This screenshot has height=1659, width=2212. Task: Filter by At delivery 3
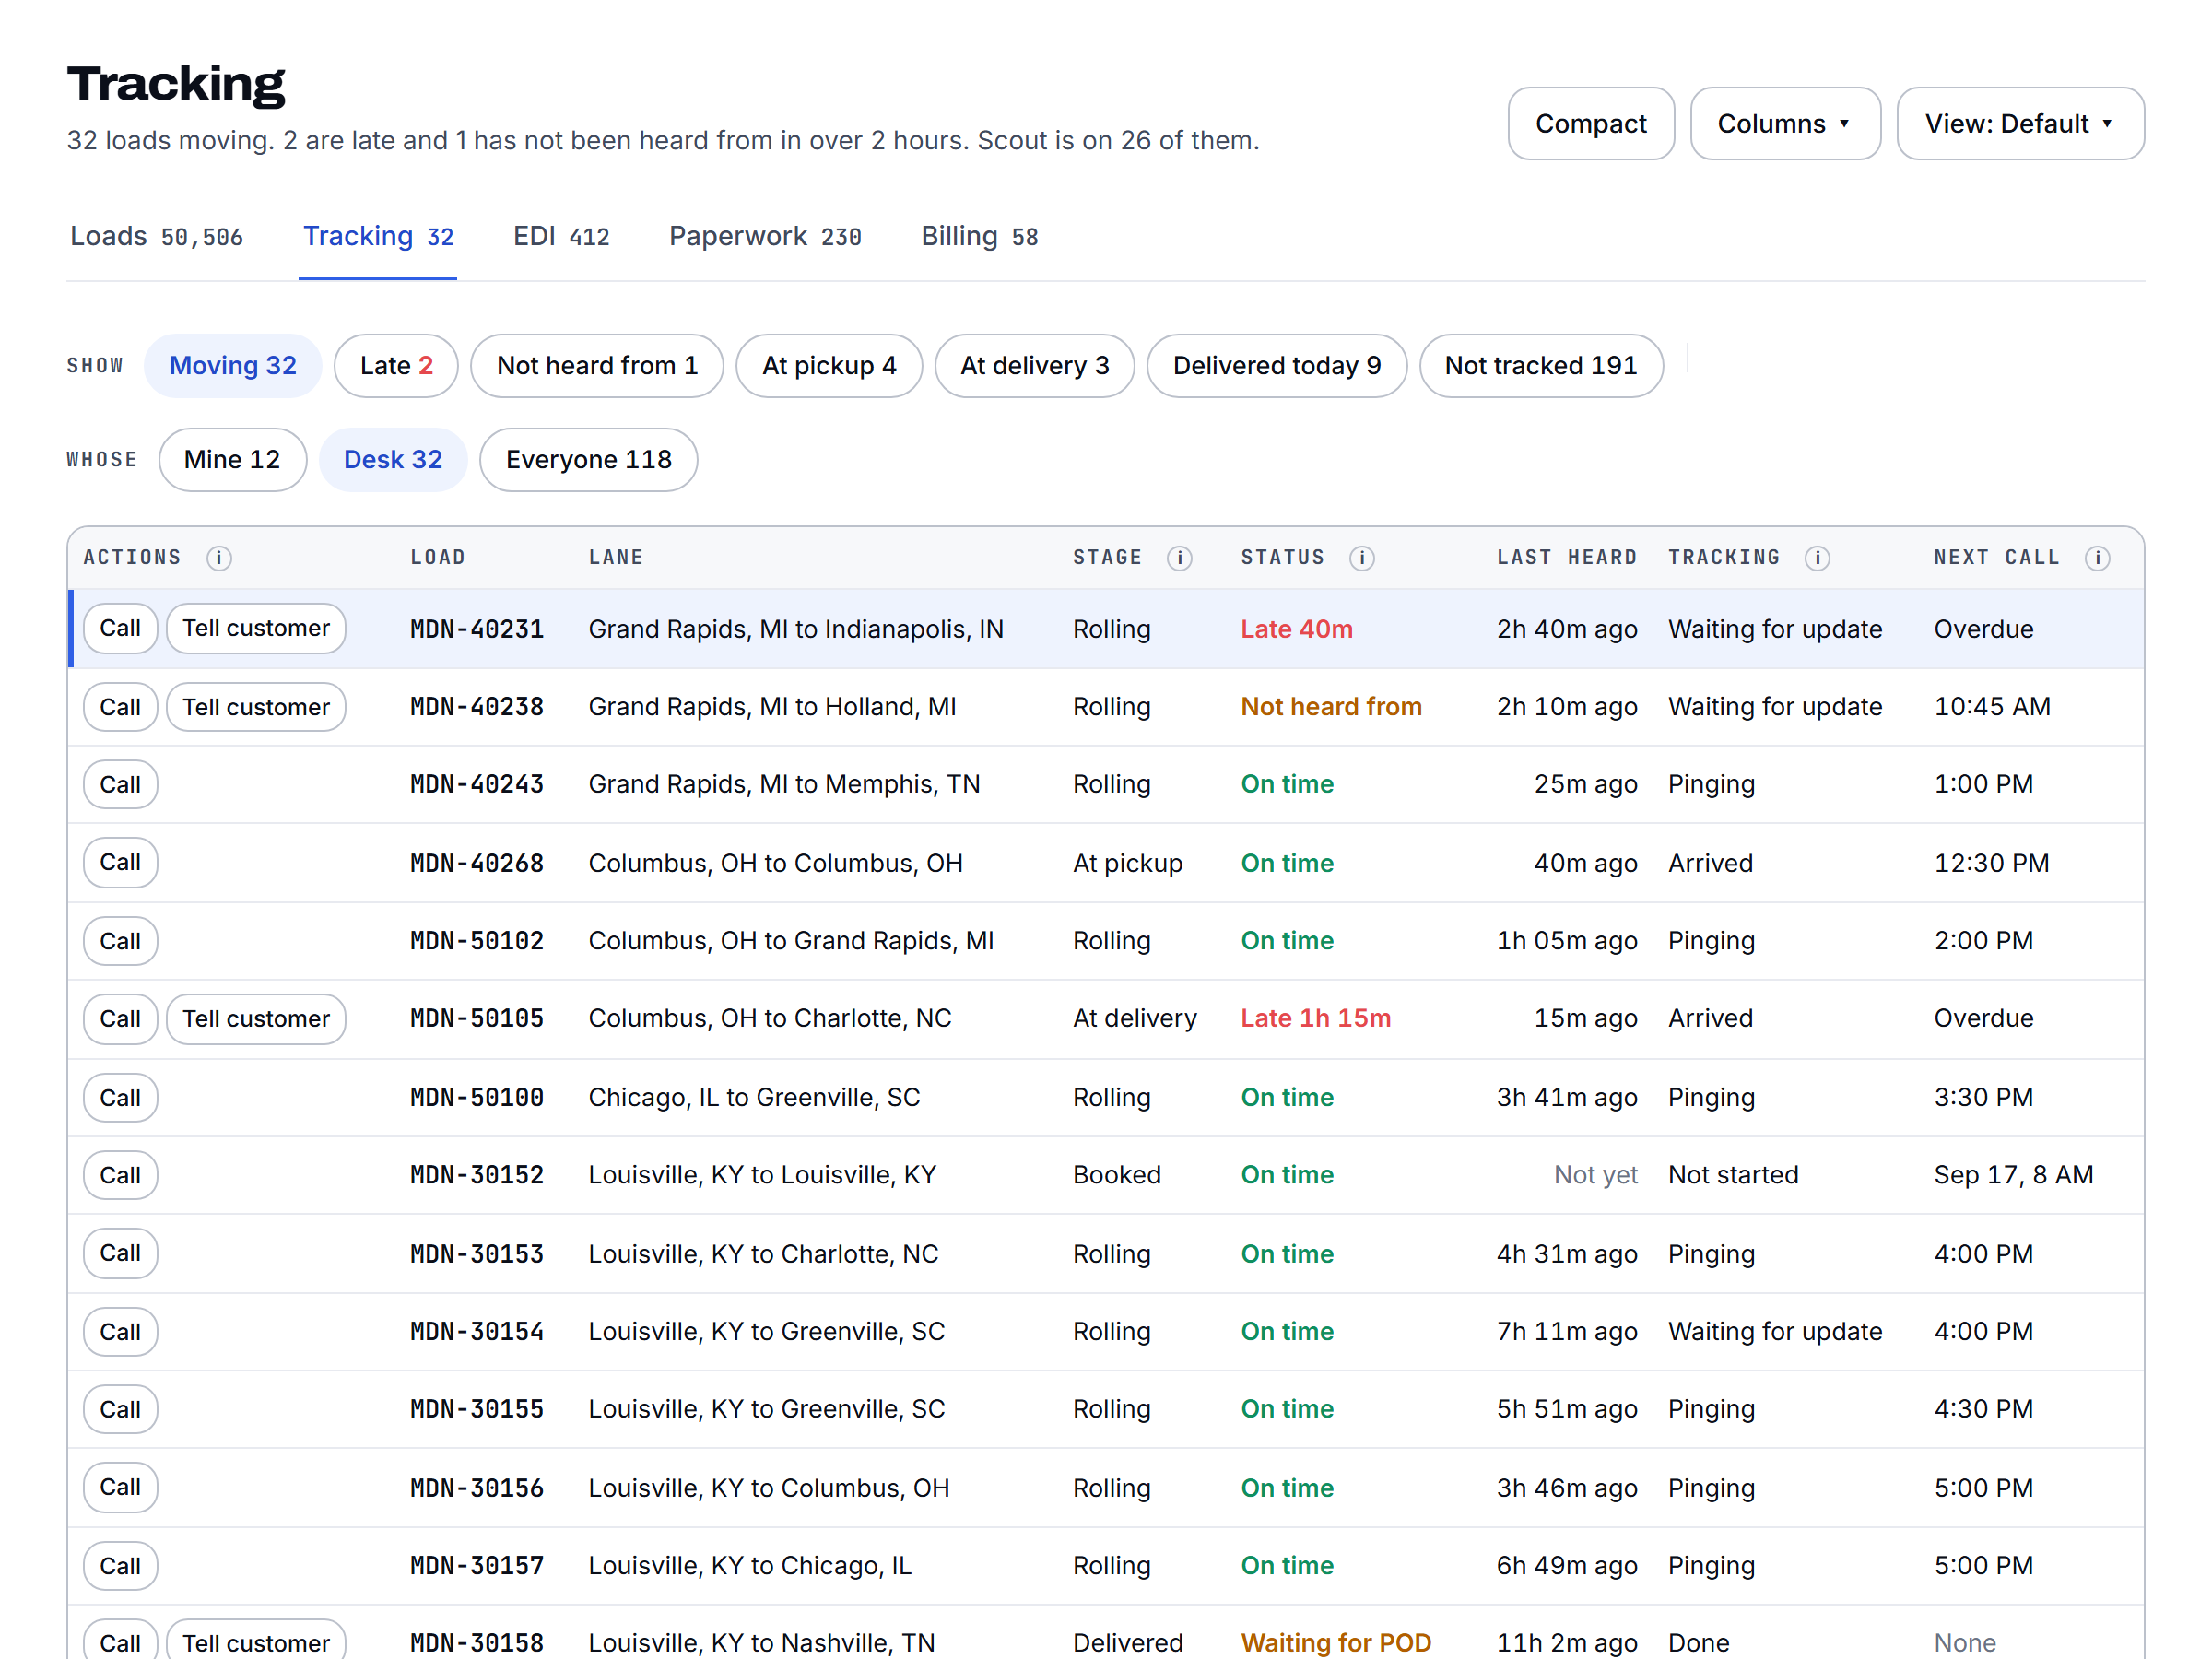pyautogui.click(x=1035, y=365)
